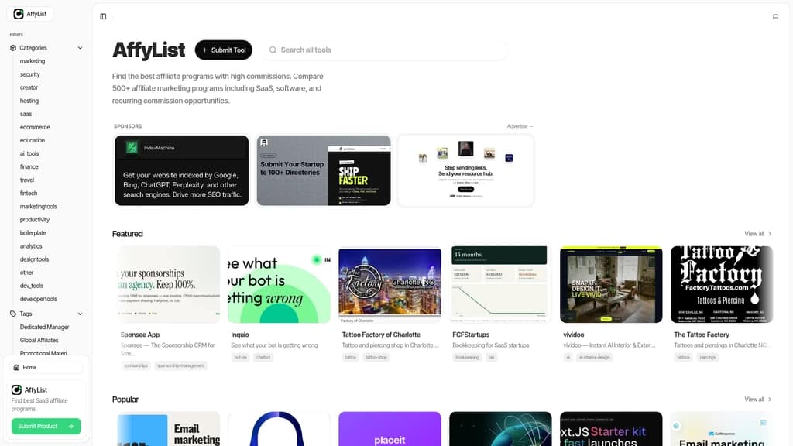Image resolution: width=793 pixels, height=446 pixels.
Task: Click the FCFStartups title text
Action: click(x=471, y=334)
